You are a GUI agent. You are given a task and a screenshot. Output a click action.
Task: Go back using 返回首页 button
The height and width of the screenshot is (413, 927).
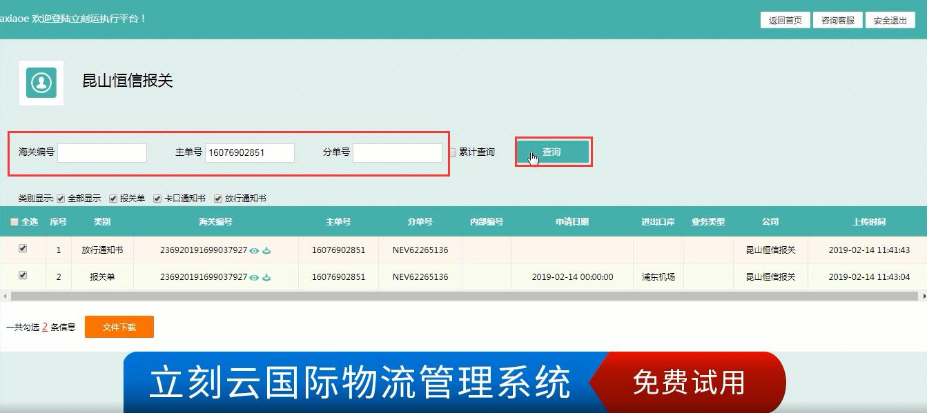785,21
